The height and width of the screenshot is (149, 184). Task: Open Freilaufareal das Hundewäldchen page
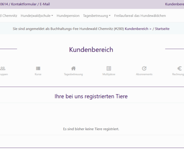click(140, 16)
